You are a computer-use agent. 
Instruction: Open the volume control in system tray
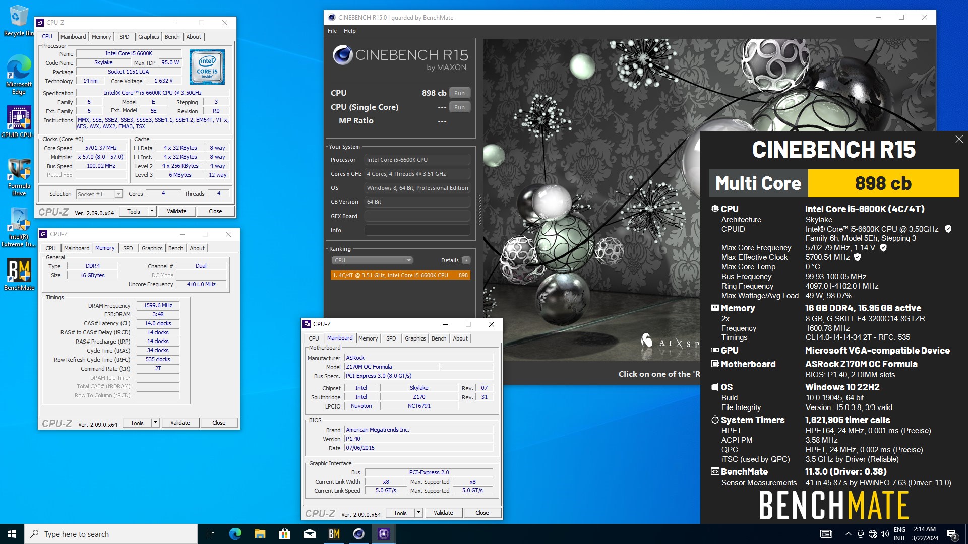(x=885, y=534)
